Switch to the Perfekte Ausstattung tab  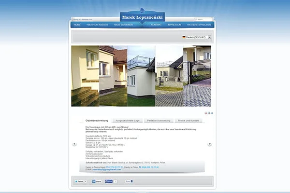(x=159, y=121)
